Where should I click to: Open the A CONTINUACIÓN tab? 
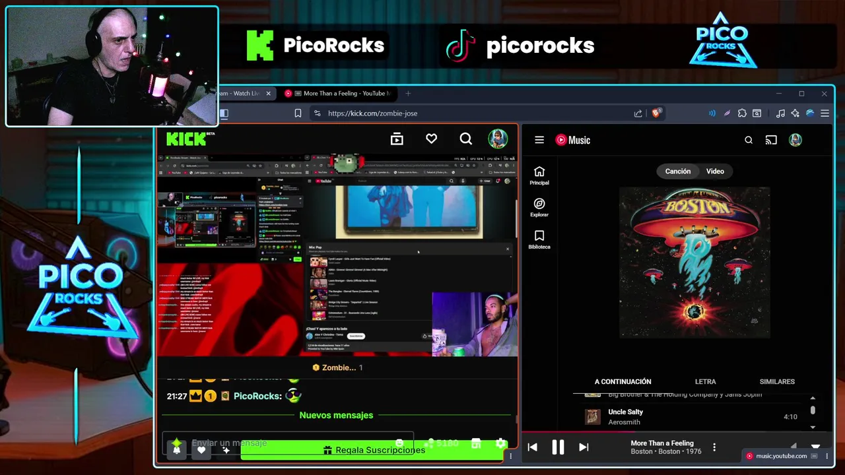tap(623, 381)
